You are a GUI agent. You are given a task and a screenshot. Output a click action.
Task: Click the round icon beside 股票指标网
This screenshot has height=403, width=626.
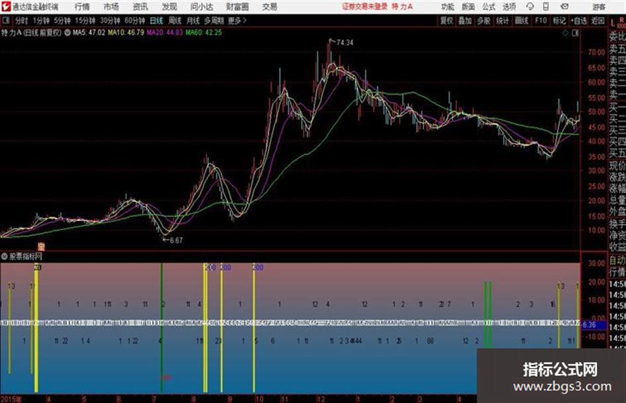5,256
